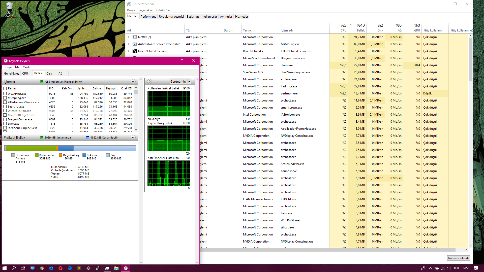Open the Seçenekler menu
This screenshot has width=484, height=272.
[145, 10]
